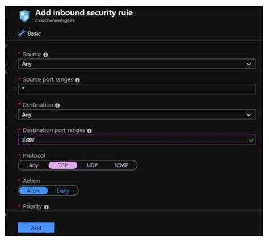The image size is (269, 242).
Task: Focus the Source port ranges field
Action: [137, 89]
